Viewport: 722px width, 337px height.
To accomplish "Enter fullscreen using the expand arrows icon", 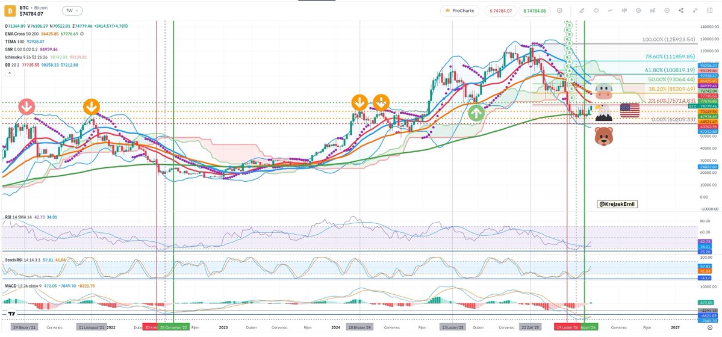I will point(696,10).
